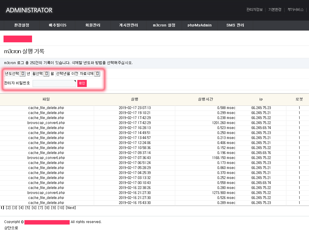Open the 배추빌더5 menu
The image size is (309, 231).
point(58,25)
